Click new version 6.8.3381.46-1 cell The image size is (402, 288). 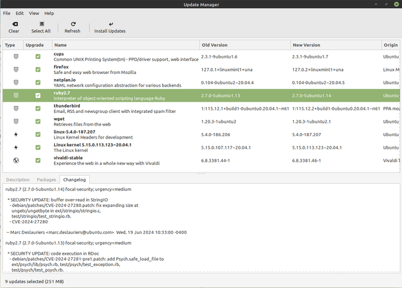coord(307,161)
